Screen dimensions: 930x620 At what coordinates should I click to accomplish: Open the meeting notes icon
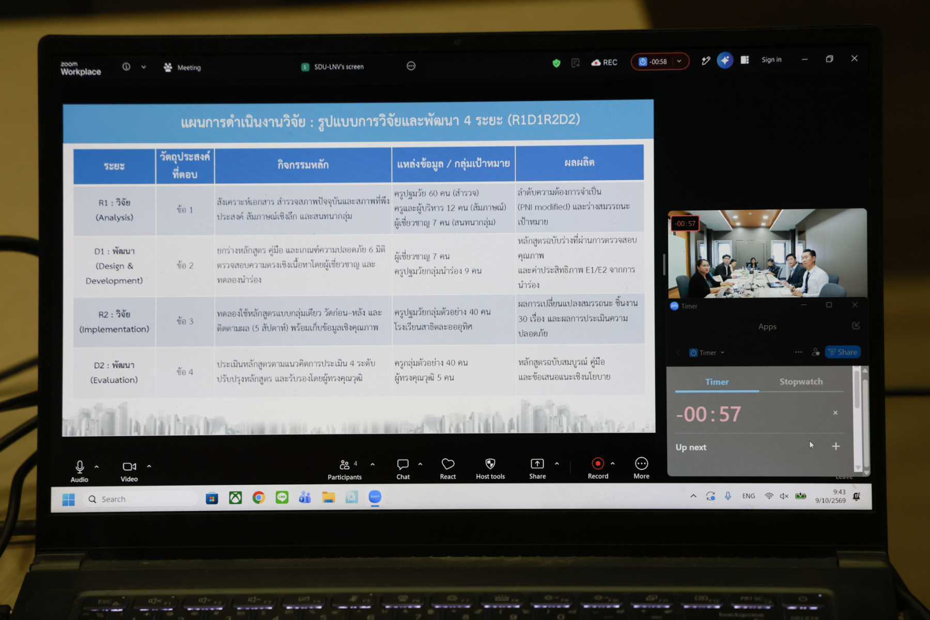click(576, 63)
